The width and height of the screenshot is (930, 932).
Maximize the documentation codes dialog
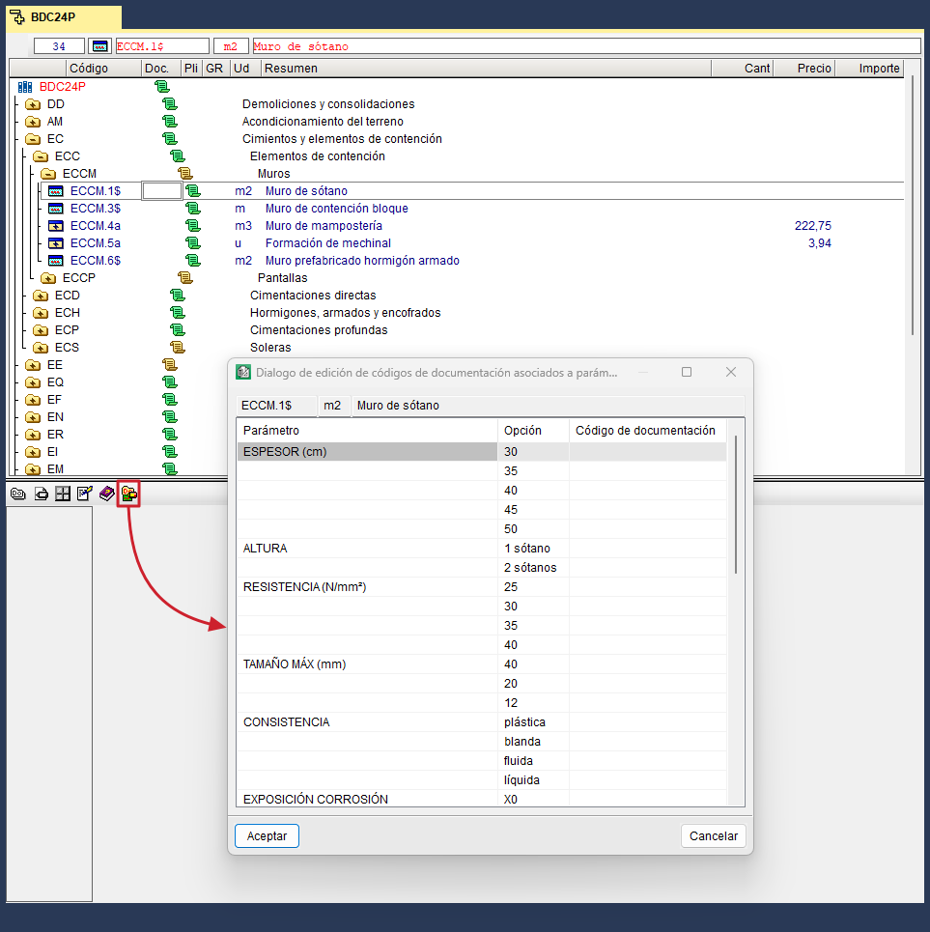pos(687,372)
